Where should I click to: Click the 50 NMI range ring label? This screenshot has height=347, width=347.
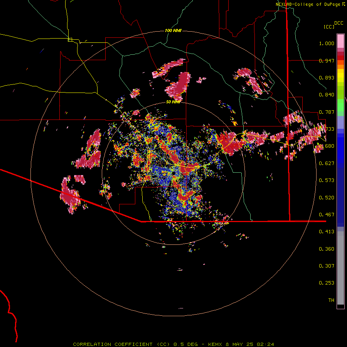click(173, 102)
